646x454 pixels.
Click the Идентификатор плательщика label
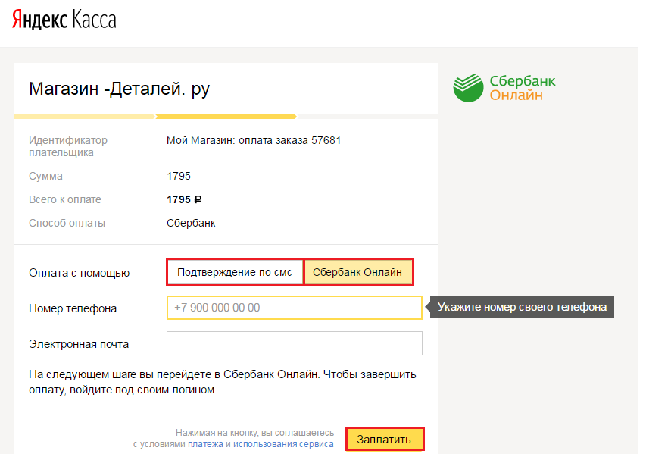(68, 146)
